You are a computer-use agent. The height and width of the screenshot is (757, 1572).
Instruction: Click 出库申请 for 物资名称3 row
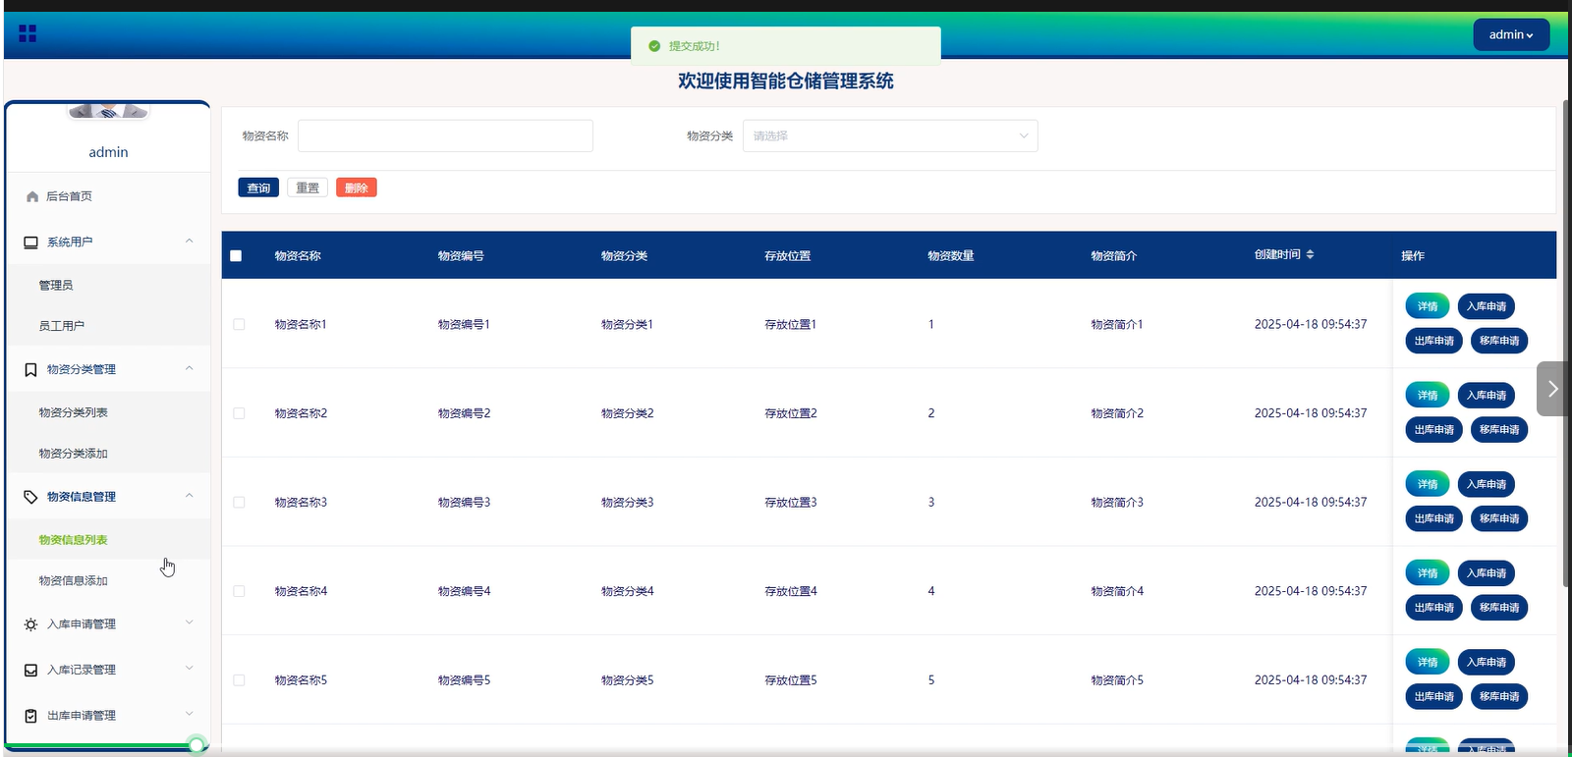coord(1434,518)
